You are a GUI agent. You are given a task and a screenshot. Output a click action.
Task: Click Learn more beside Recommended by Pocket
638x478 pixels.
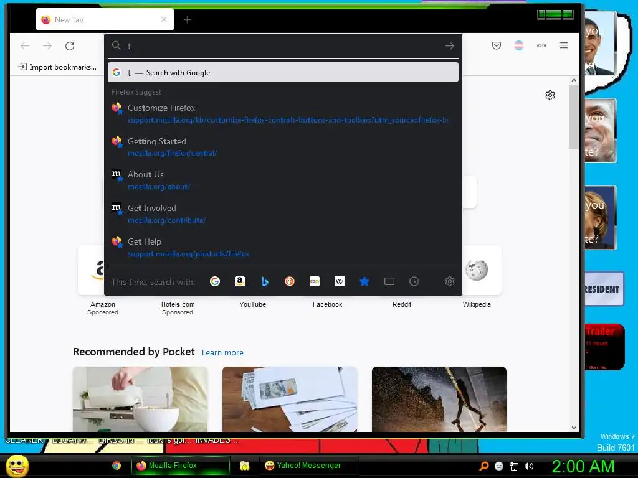[x=222, y=352]
